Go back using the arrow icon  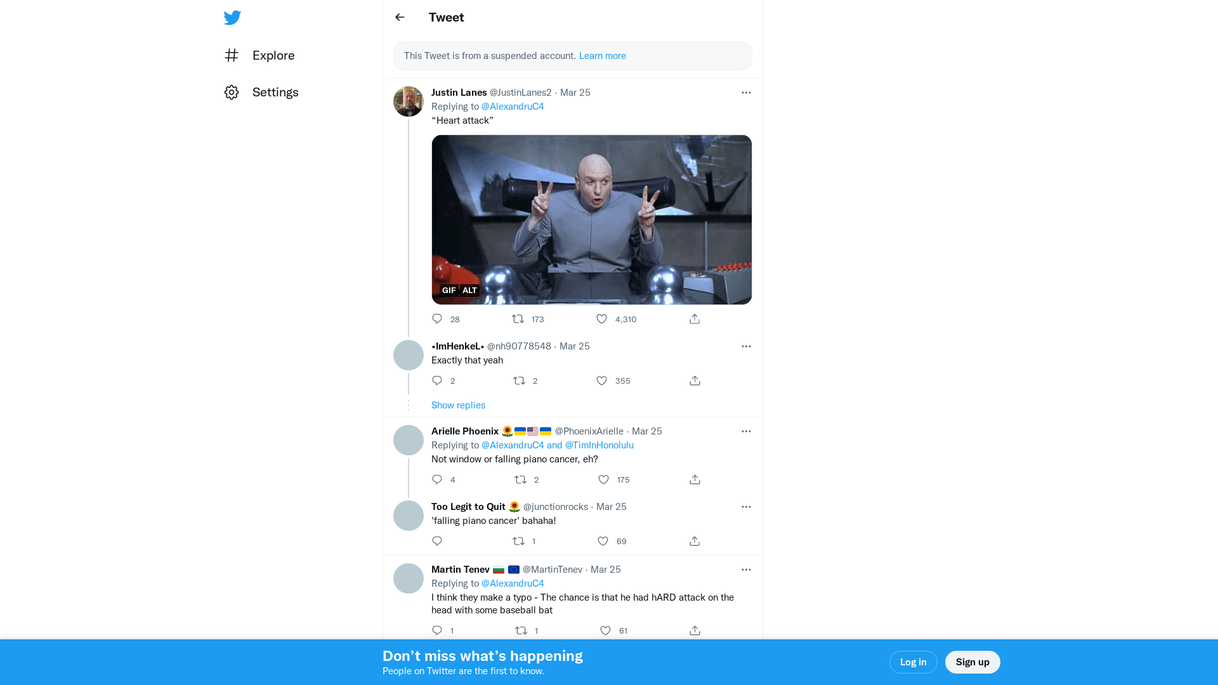(x=400, y=17)
